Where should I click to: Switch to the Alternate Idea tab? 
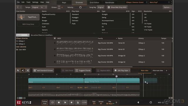pyautogui.click(x=158, y=71)
